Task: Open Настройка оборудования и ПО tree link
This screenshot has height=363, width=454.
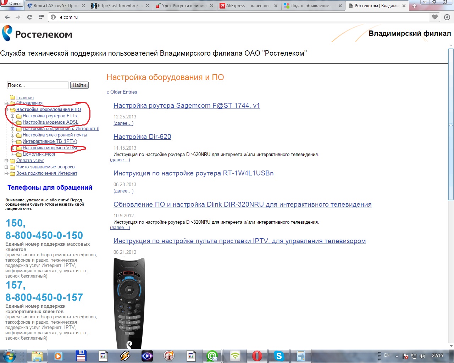Action: (x=49, y=110)
